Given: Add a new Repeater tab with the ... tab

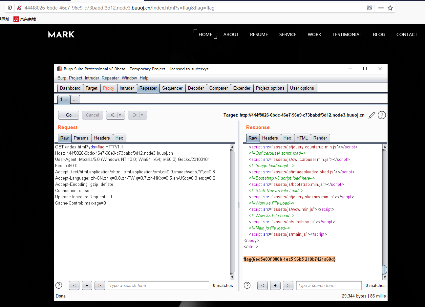Looking at the screenshot, I should [x=75, y=99].
